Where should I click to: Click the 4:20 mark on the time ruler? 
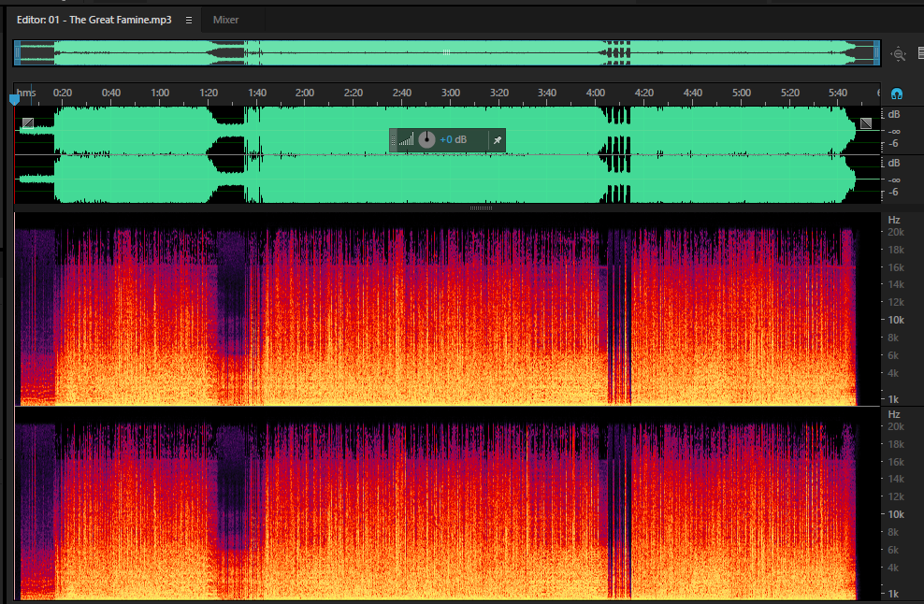(644, 93)
